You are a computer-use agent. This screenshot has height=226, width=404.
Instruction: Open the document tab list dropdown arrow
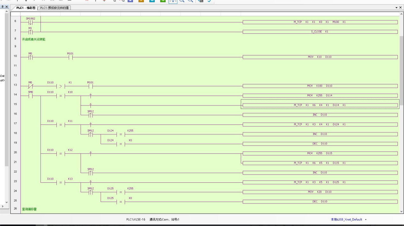pos(396,8)
